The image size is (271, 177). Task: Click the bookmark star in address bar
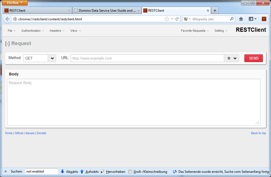167,19
